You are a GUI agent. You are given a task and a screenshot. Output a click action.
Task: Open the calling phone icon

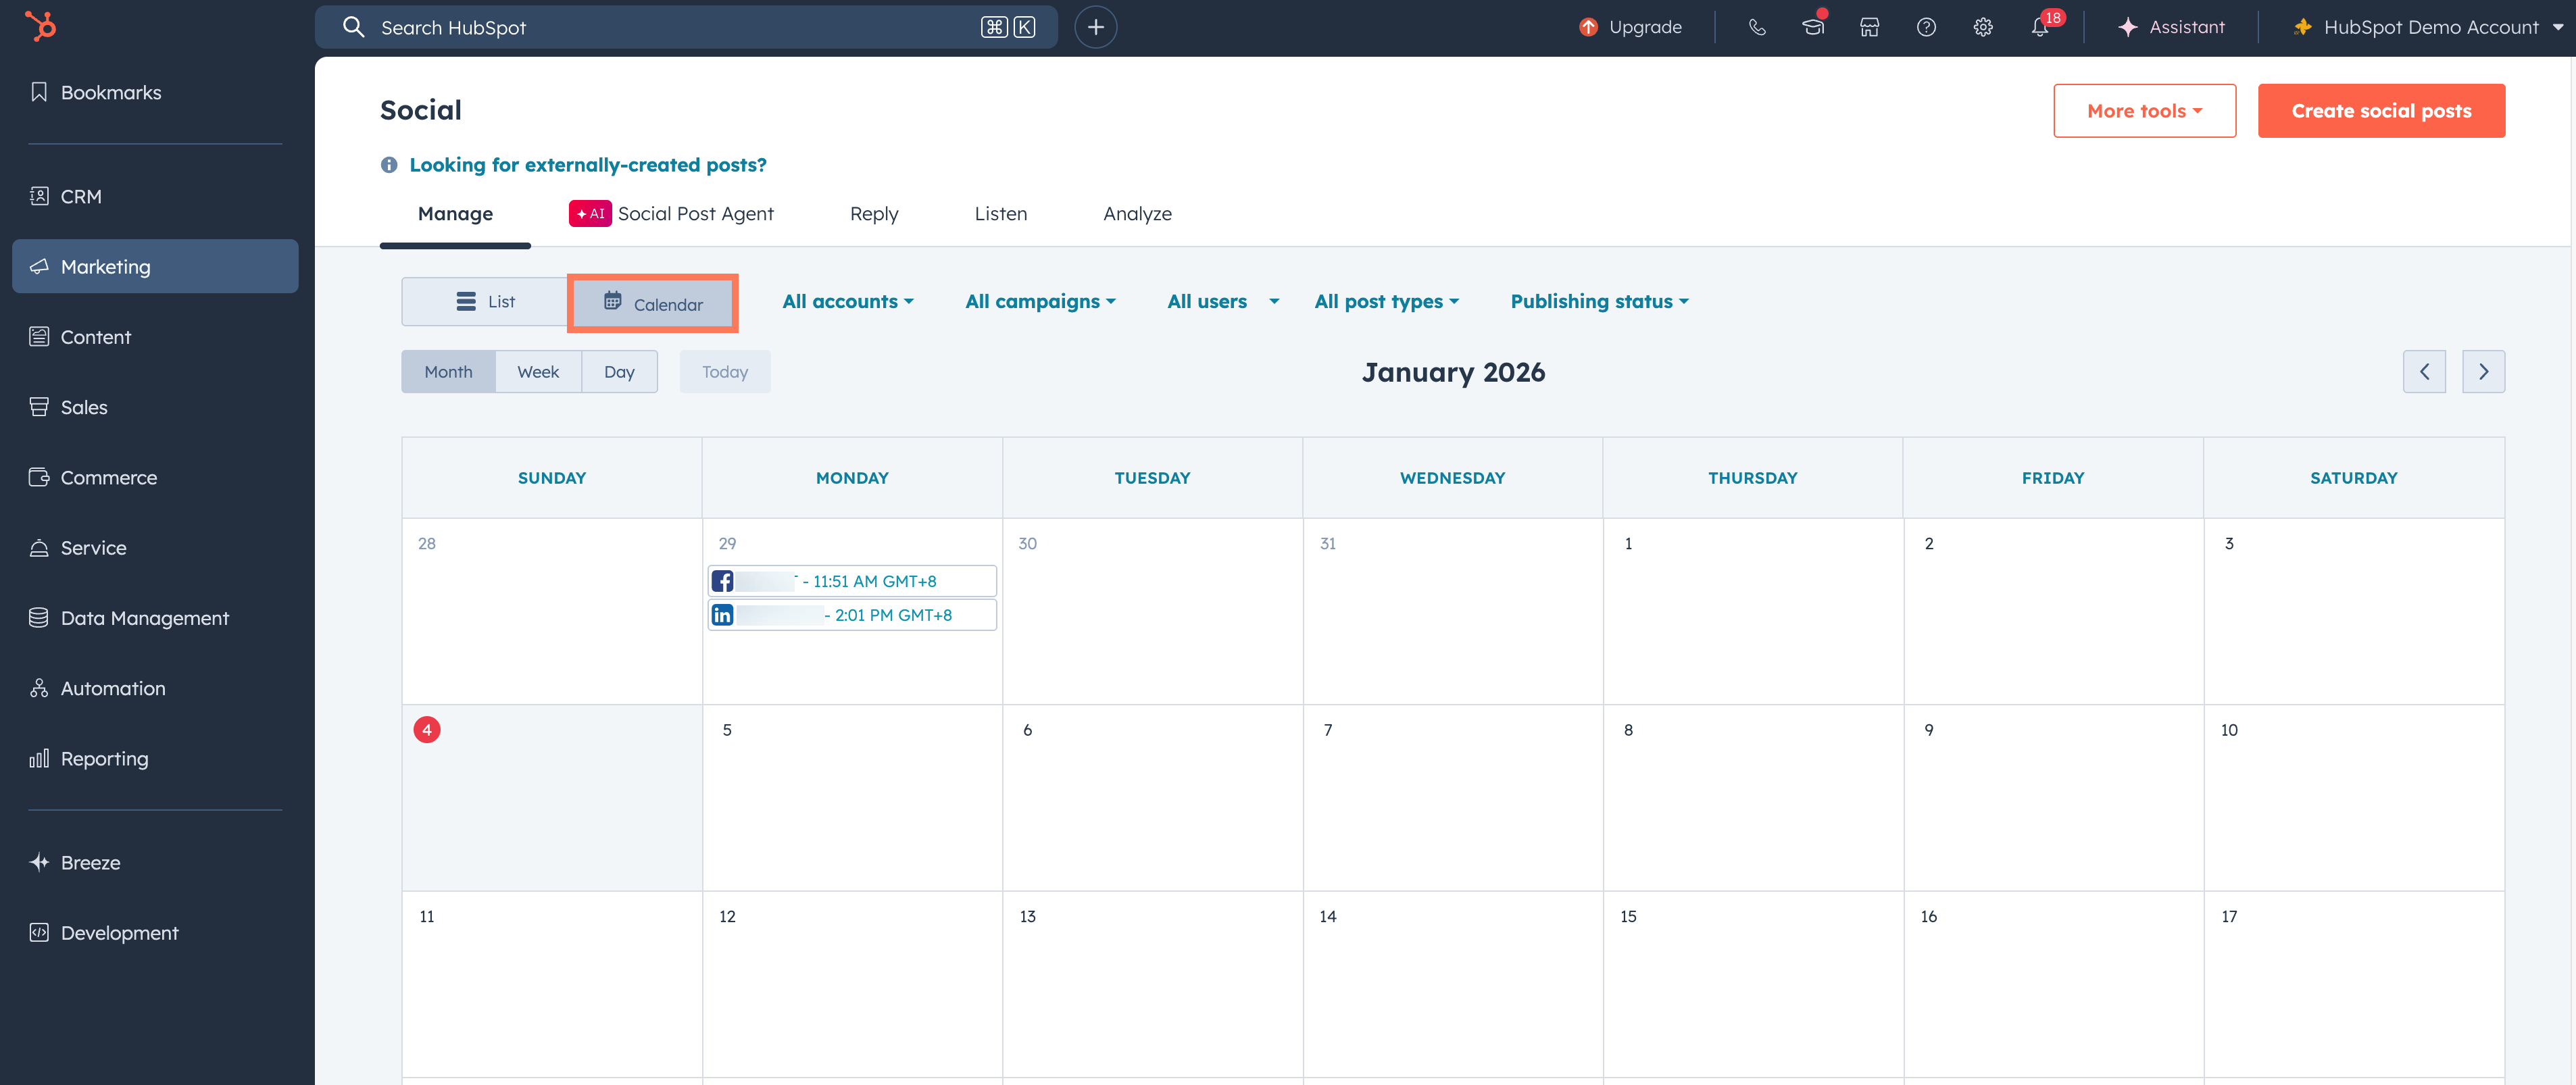tap(1757, 27)
